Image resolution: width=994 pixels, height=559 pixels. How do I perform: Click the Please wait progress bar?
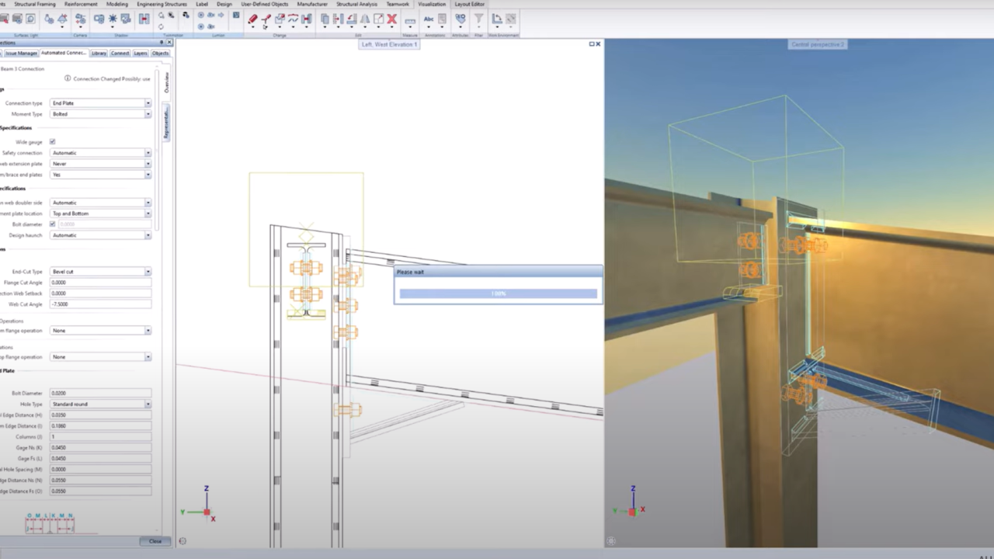[497, 293]
